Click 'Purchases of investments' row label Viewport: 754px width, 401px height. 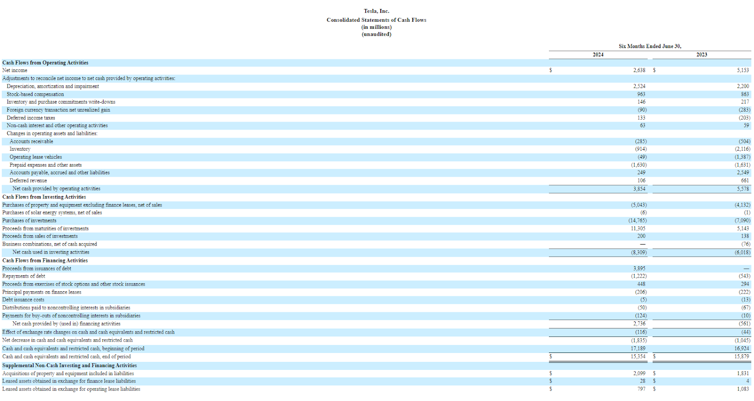pos(29,221)
